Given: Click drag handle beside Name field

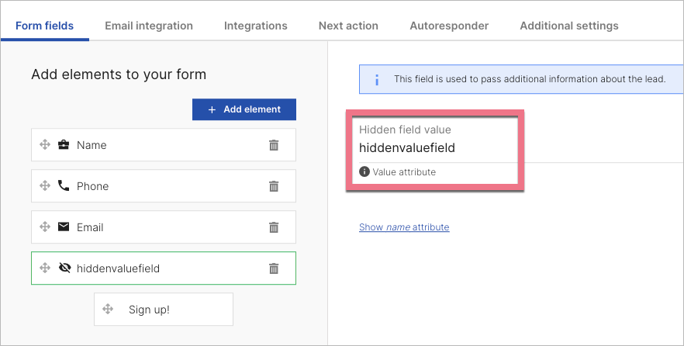Looking at the screenshot, I should 45,145.
